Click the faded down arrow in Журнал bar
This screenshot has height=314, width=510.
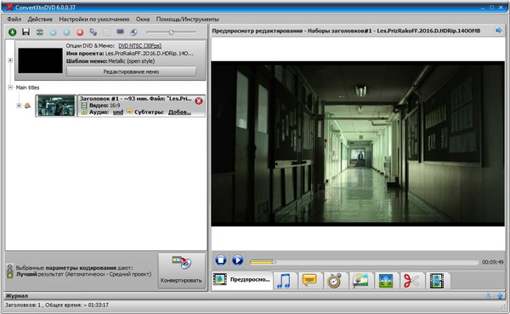click(488, 296)
